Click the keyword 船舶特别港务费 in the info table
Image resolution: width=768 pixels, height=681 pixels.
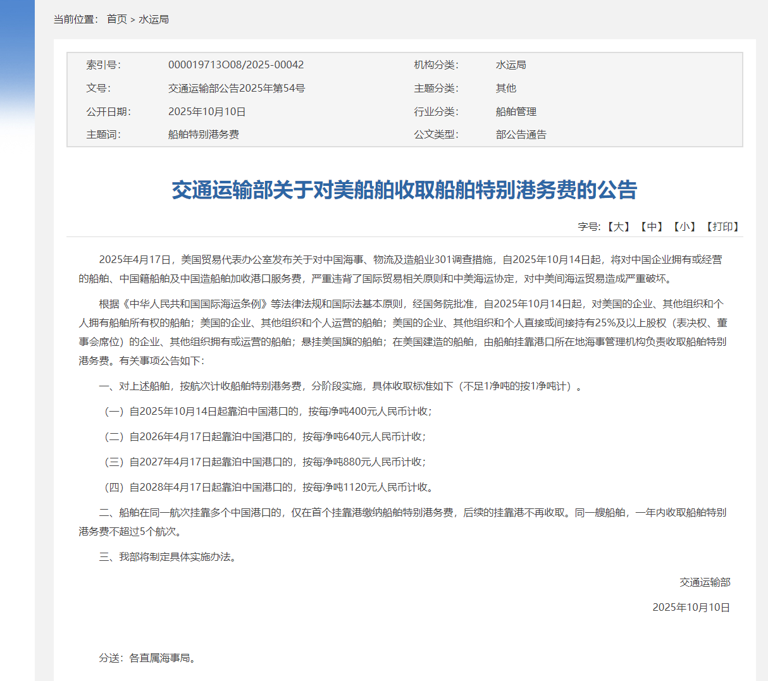pyautogui.click(x=204, y=135)
